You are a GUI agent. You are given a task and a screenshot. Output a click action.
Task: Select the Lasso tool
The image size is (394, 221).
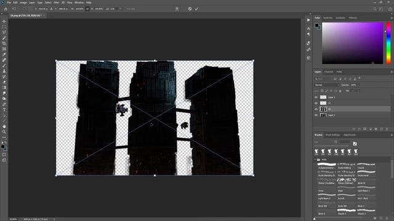point(4,33)
